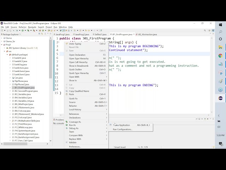
Task: Collapse the Proj1 project node
Action: point(2,45)
